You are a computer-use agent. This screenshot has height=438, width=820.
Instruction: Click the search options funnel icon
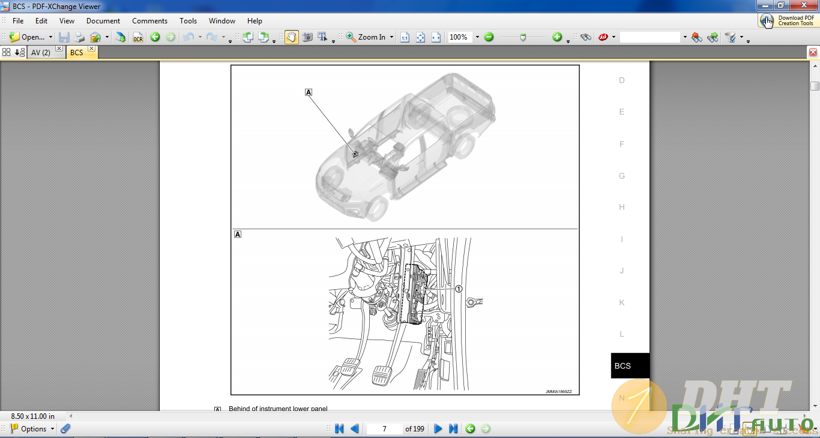[731, 37]
